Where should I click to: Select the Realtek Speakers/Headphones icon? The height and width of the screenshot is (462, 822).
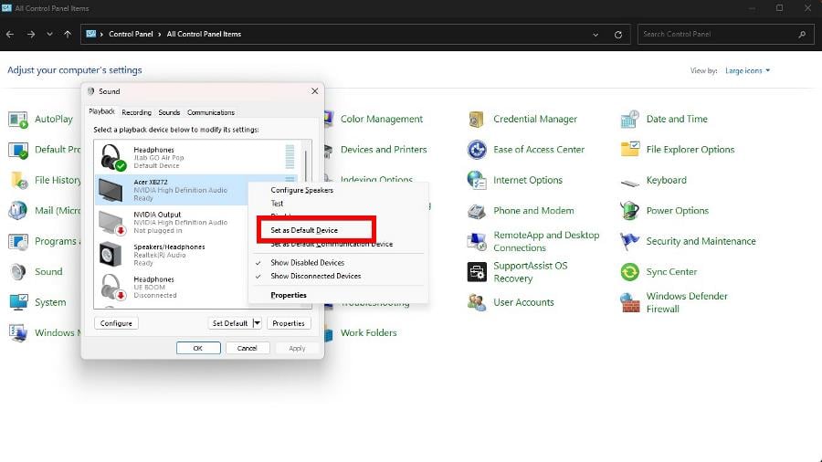click(111, 255)
